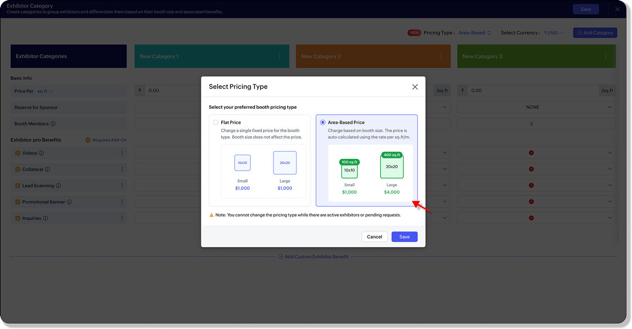Viewport: 632px width, 329px height.
Task: Click New Category 3 Booth Members field
Action: tap(536, 124)
